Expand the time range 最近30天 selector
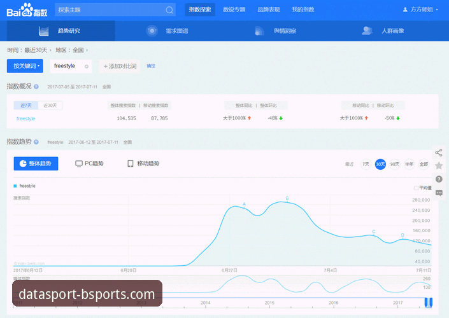 (x=37, y=50)
